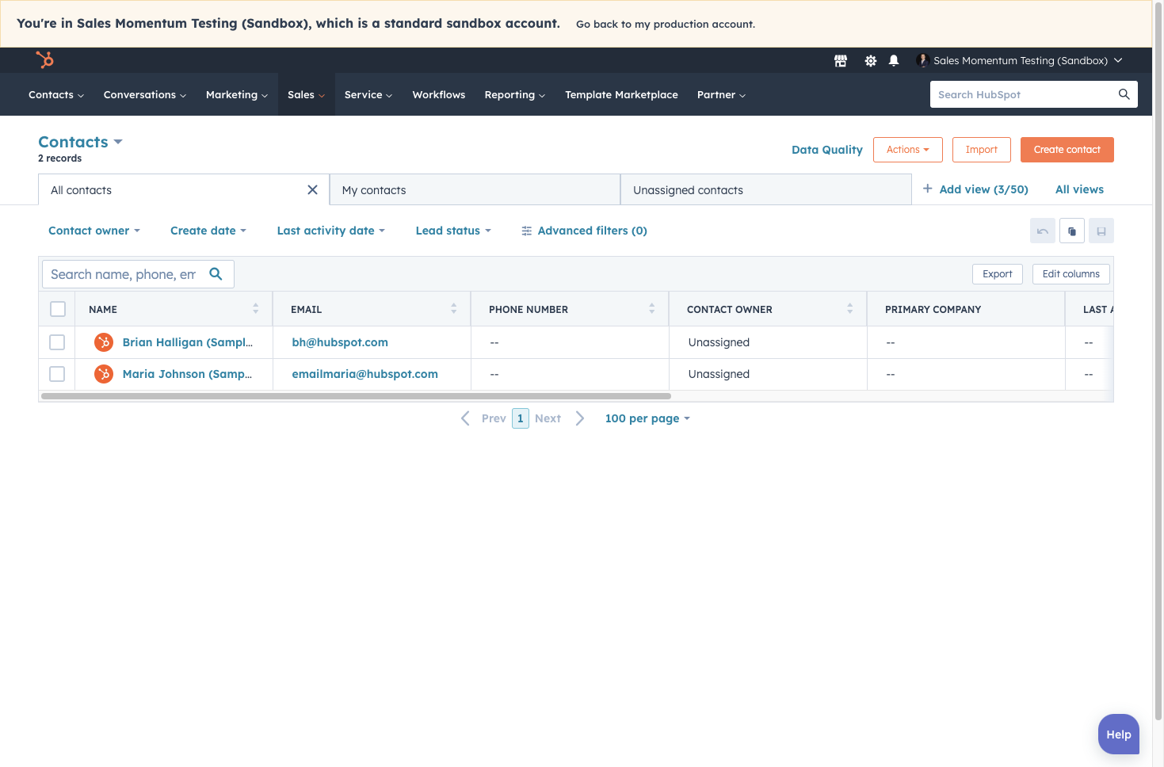The height and width of the screenshot is (767, 1164).
Task: Expand the Lead status filter
Action: [453, 231]
